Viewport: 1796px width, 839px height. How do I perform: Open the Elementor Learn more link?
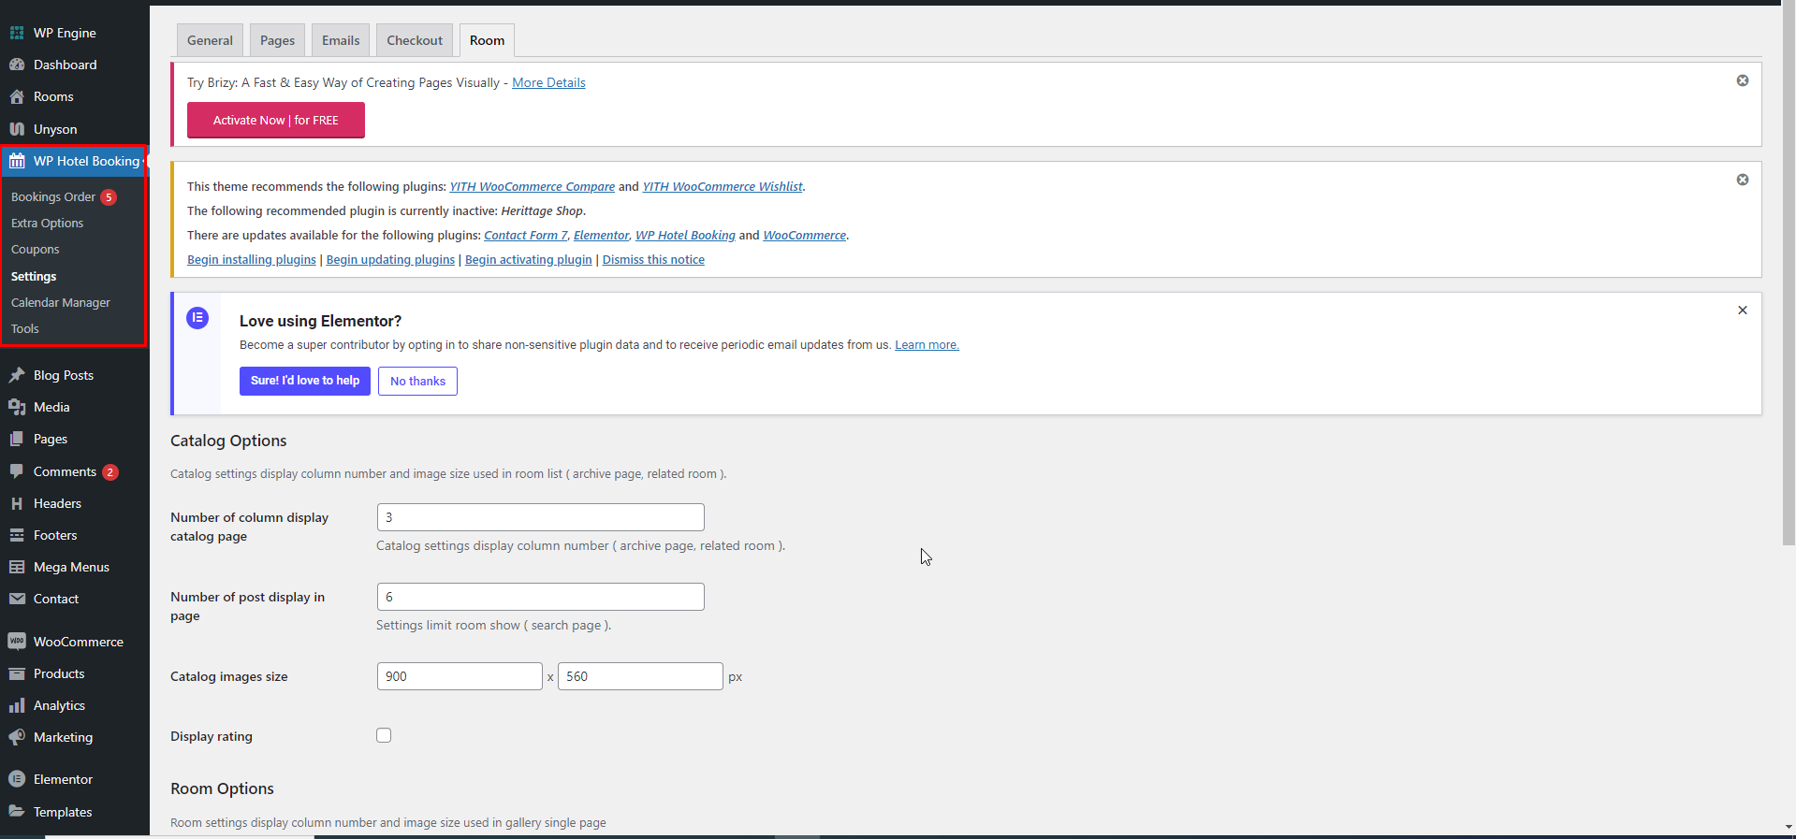[927, 344]
